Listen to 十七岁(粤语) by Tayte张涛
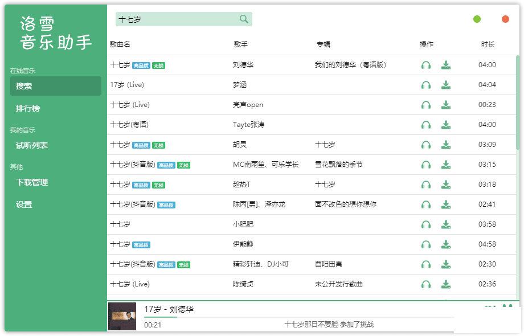 [425, 125]
